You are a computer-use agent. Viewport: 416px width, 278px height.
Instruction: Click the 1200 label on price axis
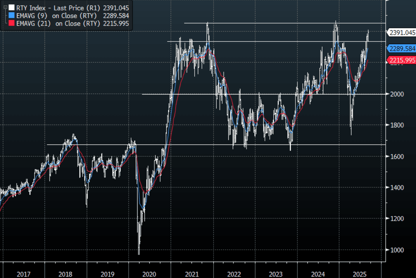click(398, 219)
